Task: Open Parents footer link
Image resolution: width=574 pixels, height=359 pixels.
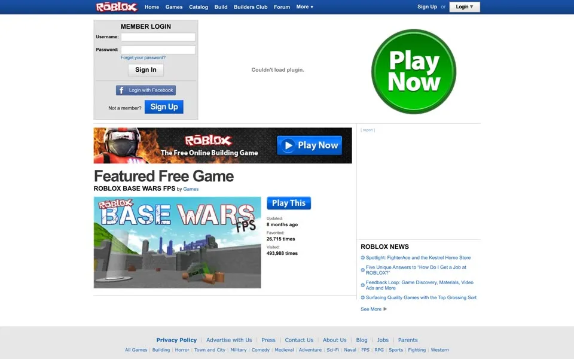Action: tap(408, 340)
